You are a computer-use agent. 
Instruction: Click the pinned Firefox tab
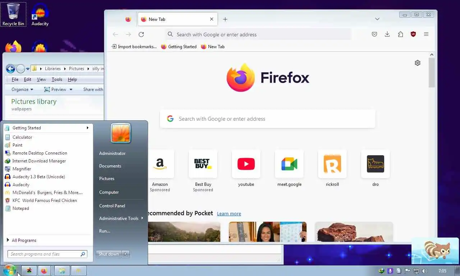tap(128, 19)
